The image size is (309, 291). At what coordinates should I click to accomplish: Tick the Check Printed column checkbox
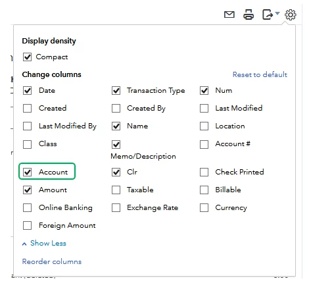[204, 172]
